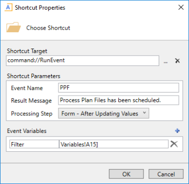Click the Result Message label
Screen dimensions: 189x184
tap(31, 101)
